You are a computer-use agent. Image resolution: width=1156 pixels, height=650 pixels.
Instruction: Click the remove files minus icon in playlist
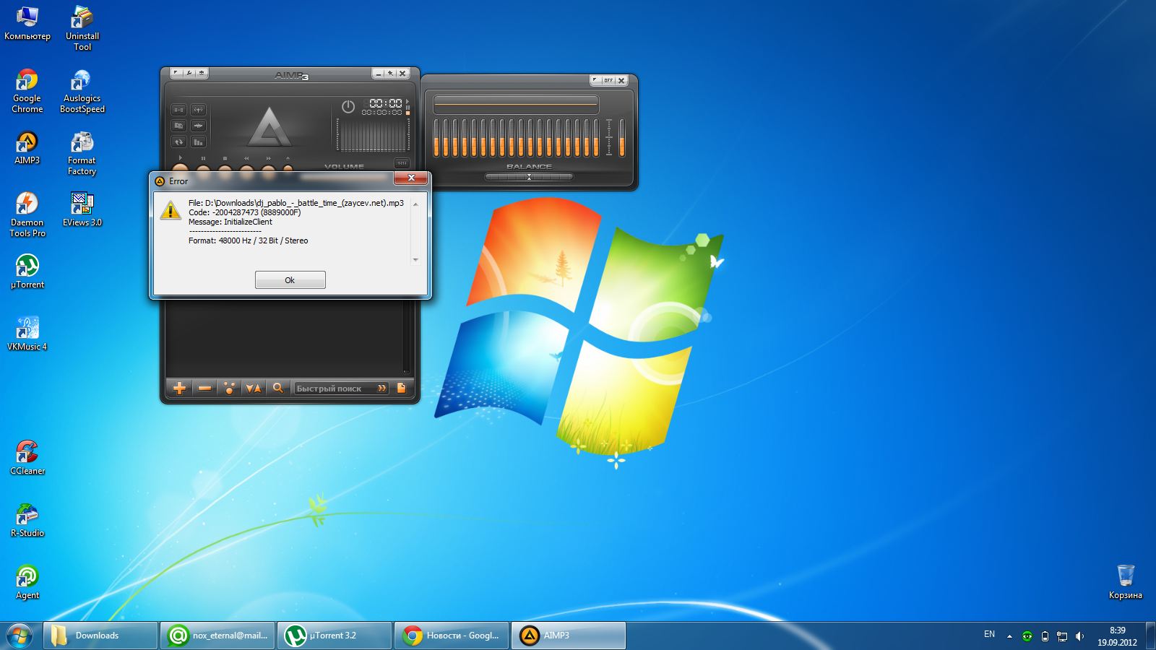(204, 388)
